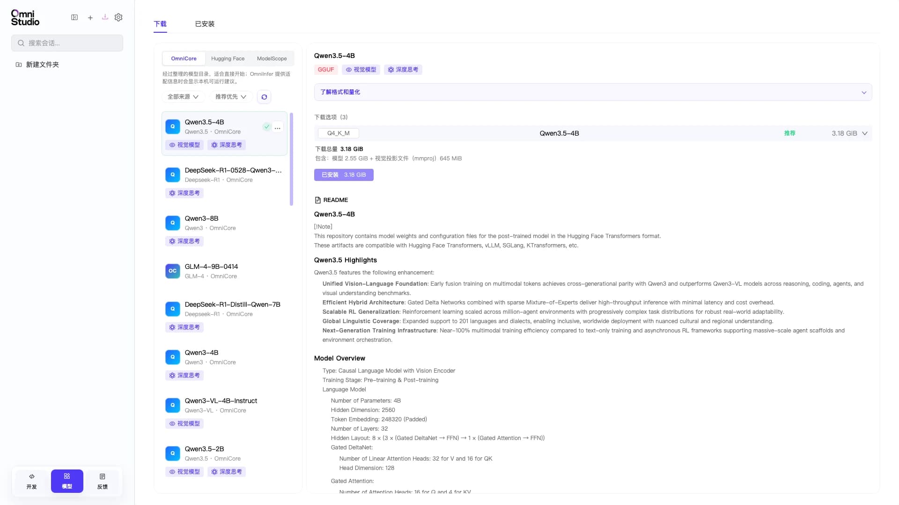Switch to the 已安装 tab
This screenshot has height=505, width=899.
click(205, 24)
